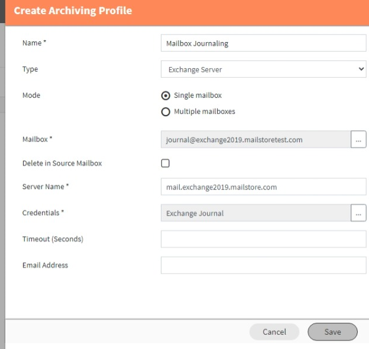Screen dimensions: 369x349
Task: Cancel the Create Archiving Profile dialog
Action: pyautogui.click(x=274, y=332)
